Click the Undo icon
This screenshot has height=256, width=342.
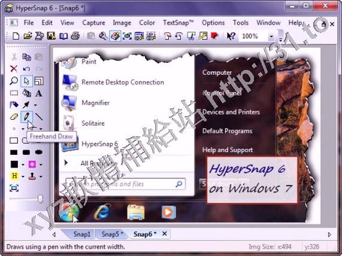pos(26,69)
